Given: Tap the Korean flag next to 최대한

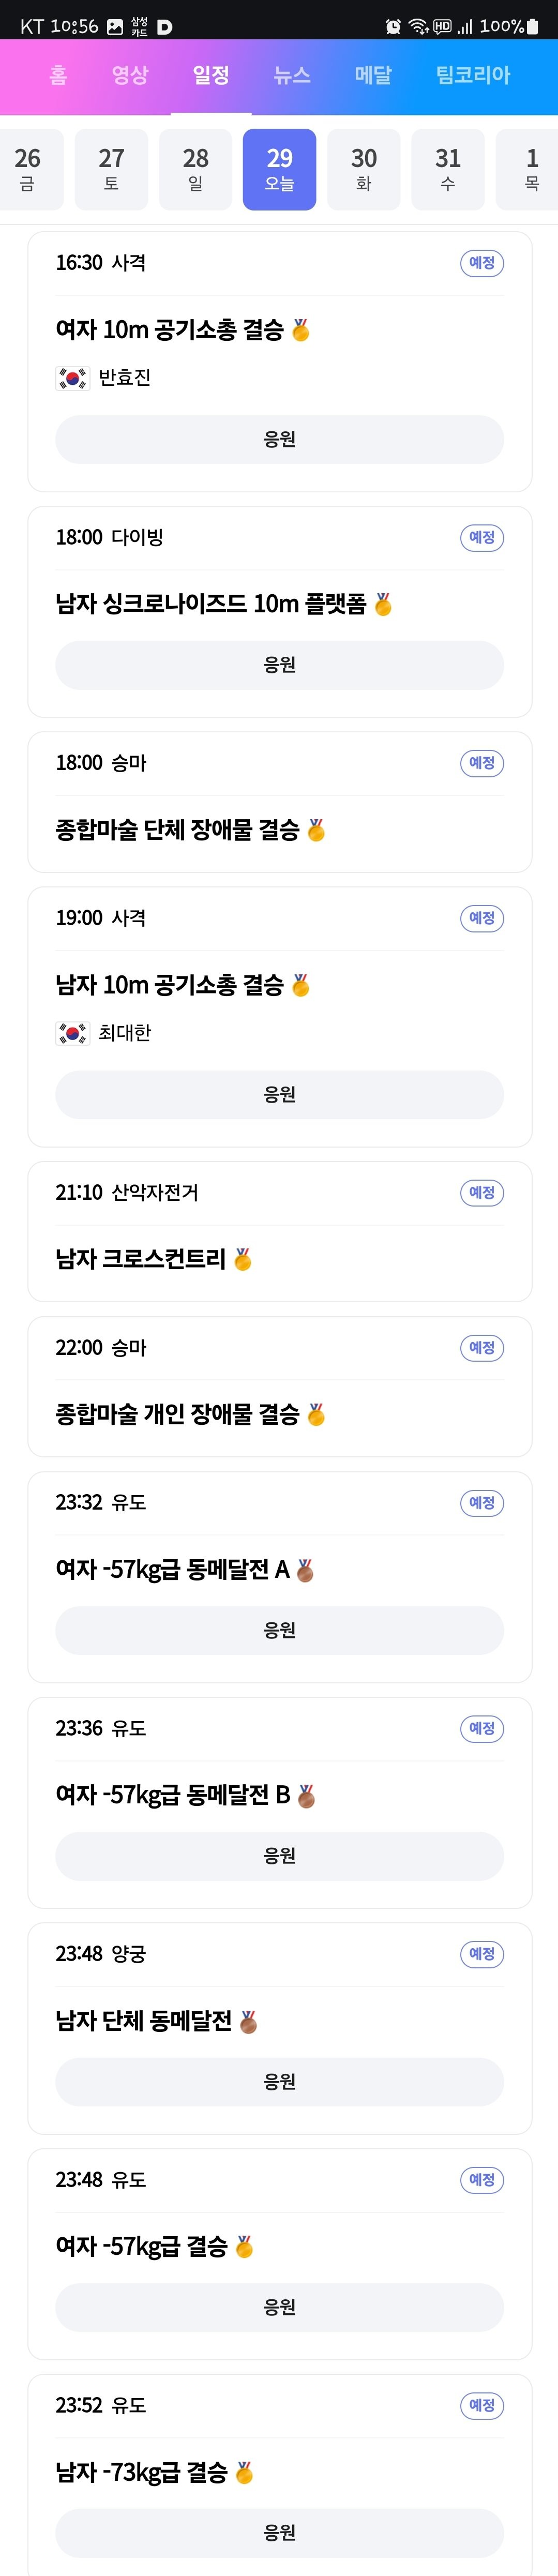Looking at the screenshot, I should (x=72, y=1033).
